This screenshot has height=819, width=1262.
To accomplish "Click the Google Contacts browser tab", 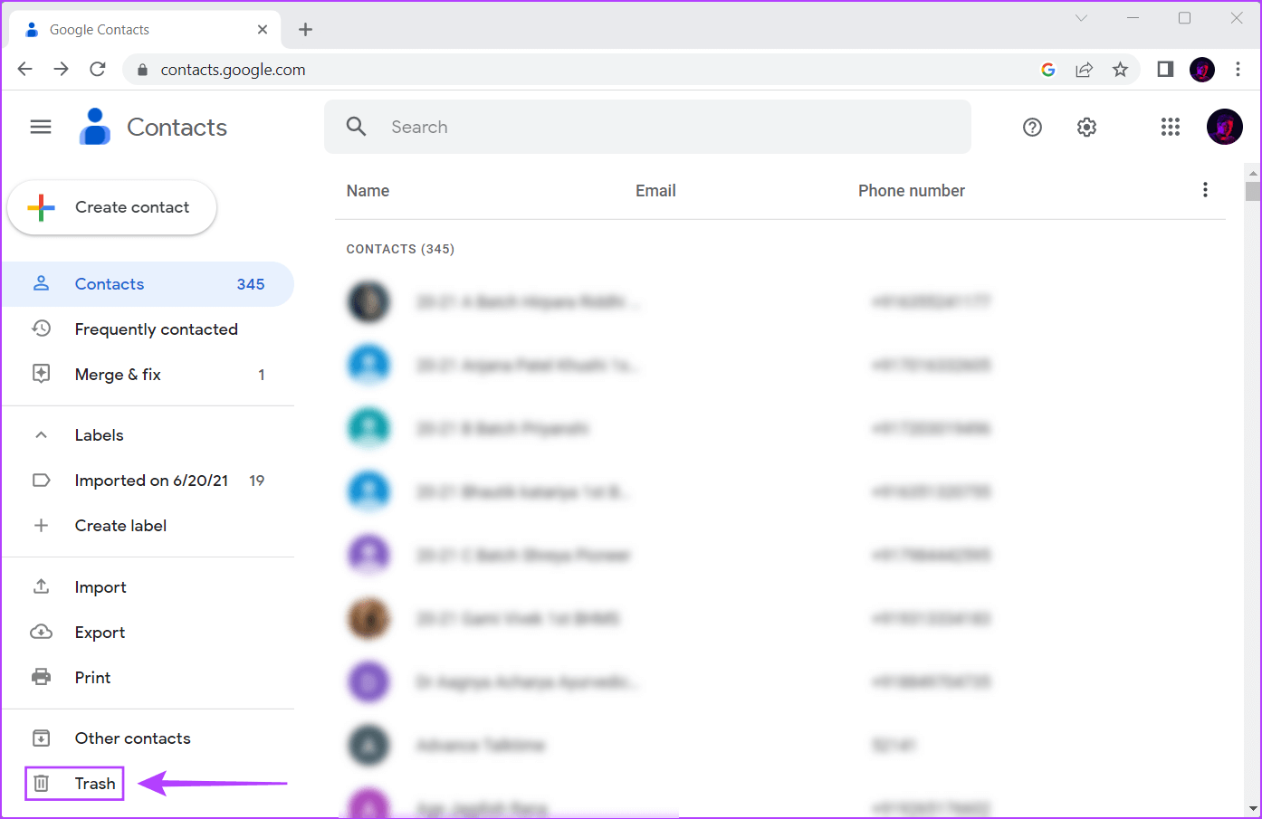I will click(x=145, y=30).
